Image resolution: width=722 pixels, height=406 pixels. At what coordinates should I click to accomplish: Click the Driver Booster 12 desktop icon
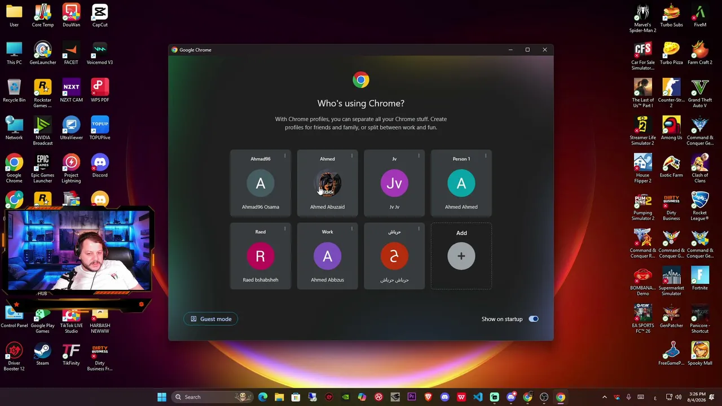click(14, 358)
